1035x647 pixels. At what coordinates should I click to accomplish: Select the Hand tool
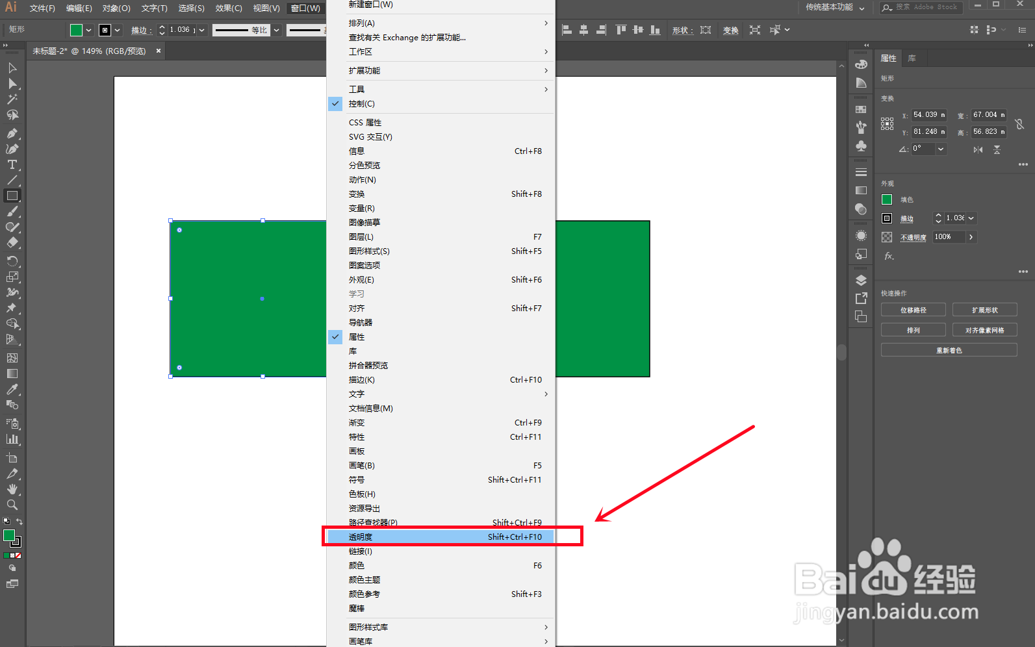pyautogui.click(x=12, y=489)
